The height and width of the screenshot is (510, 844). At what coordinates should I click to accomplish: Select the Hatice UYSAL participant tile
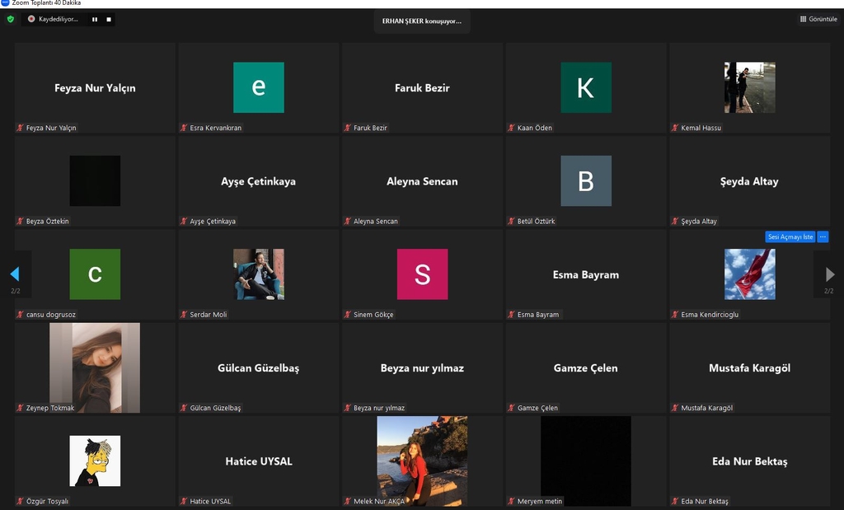(x=258, y=461)
